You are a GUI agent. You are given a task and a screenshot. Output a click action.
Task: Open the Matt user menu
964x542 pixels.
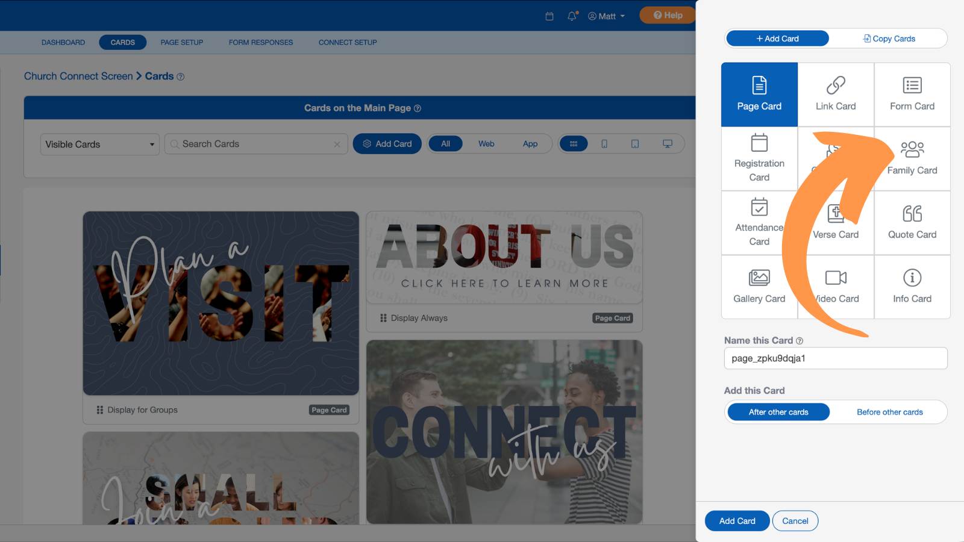607,16
